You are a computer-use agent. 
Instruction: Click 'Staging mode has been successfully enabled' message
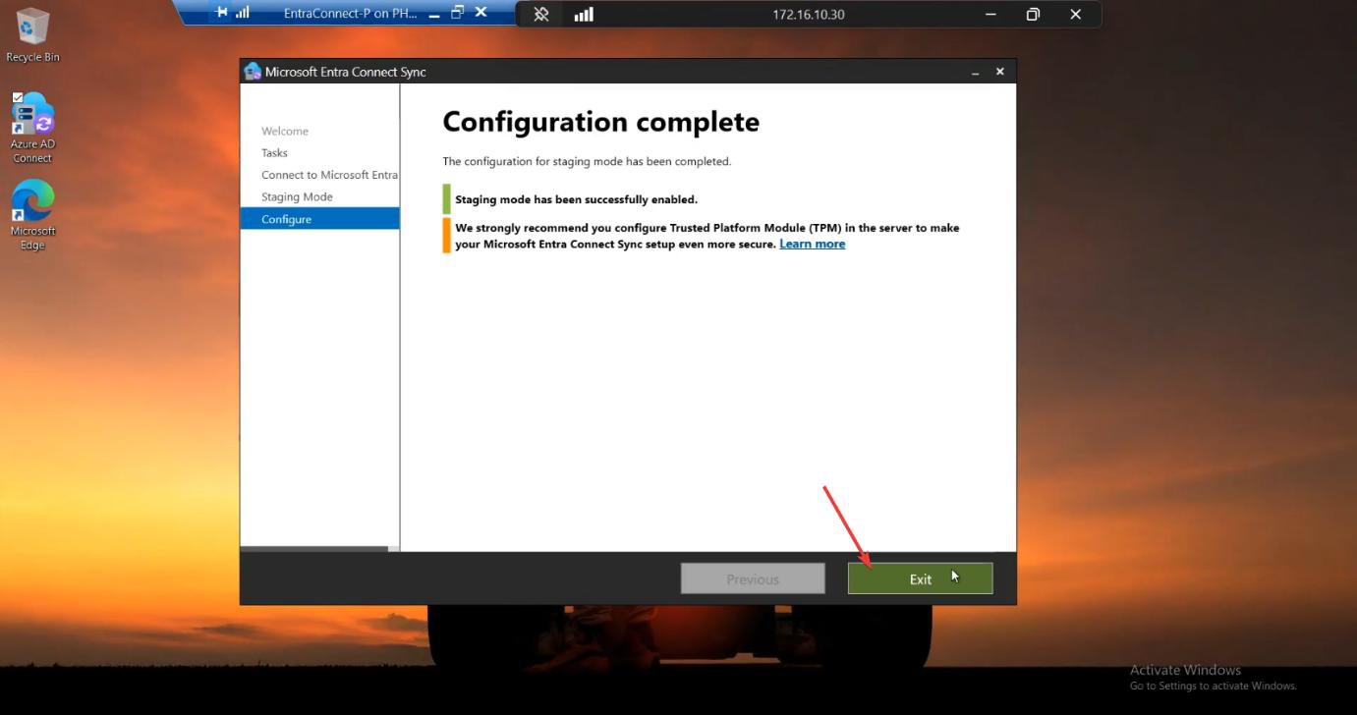point(576,199)
